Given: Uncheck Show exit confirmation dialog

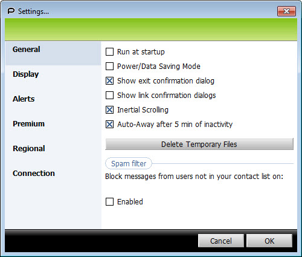Looking at the screenshot, I should click(x=109, y=81).
